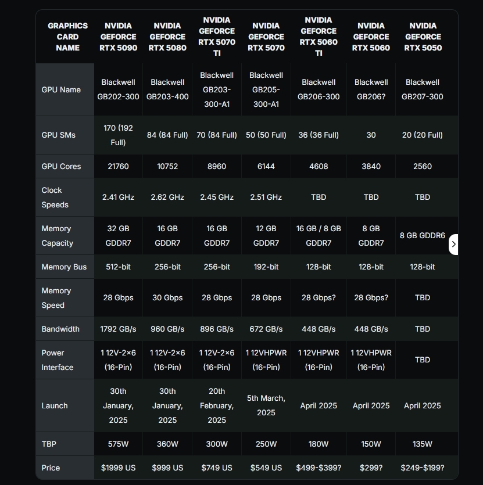Click the RTX 5060 Ti column header
Screen dimensions: 483x485
tap(319, 37)
